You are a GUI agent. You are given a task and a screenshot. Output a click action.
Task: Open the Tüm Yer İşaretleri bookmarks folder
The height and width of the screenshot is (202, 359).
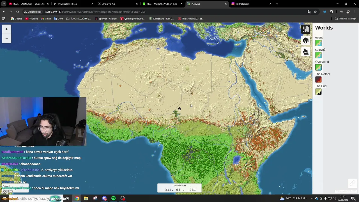pos(345,19)
